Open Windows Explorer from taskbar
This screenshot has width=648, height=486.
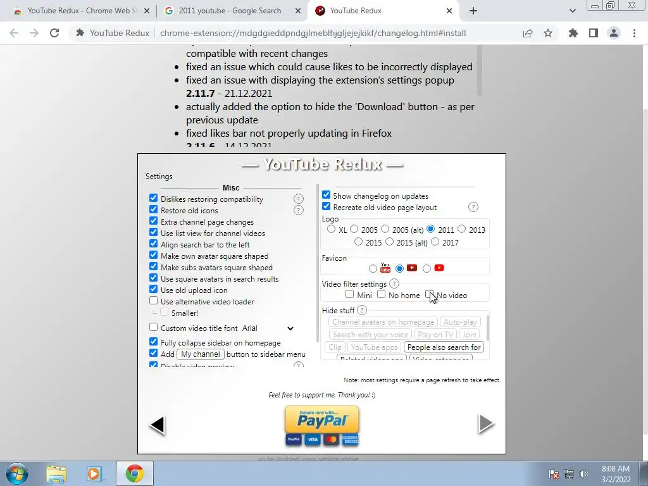56,474
